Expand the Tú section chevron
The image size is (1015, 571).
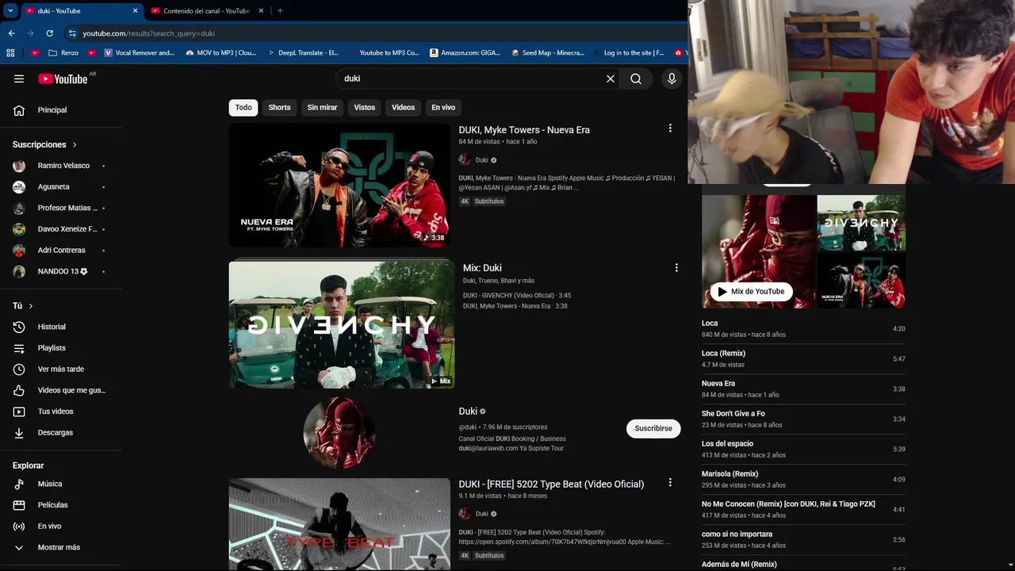pyautogui.click(x=31, y=306)
